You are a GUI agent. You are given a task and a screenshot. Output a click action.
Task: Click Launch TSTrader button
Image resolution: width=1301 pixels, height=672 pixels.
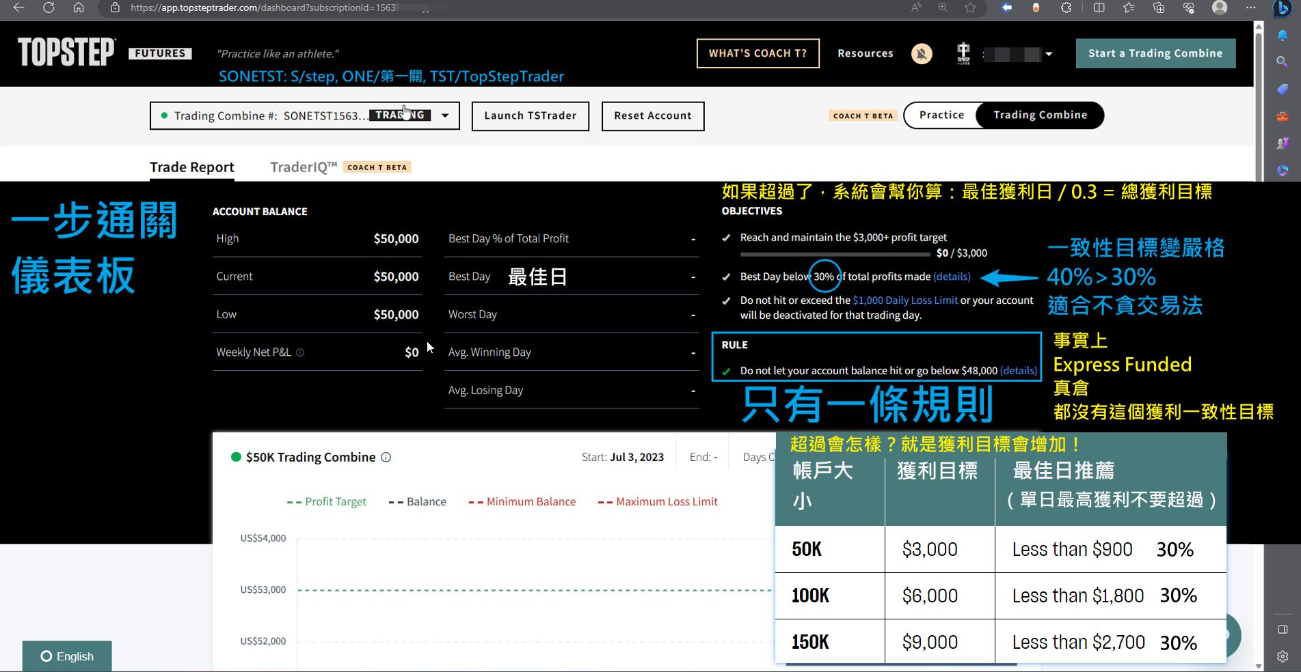pos(530,116)
